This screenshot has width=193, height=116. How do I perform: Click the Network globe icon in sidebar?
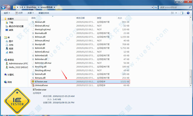click(x=5, y=82)
